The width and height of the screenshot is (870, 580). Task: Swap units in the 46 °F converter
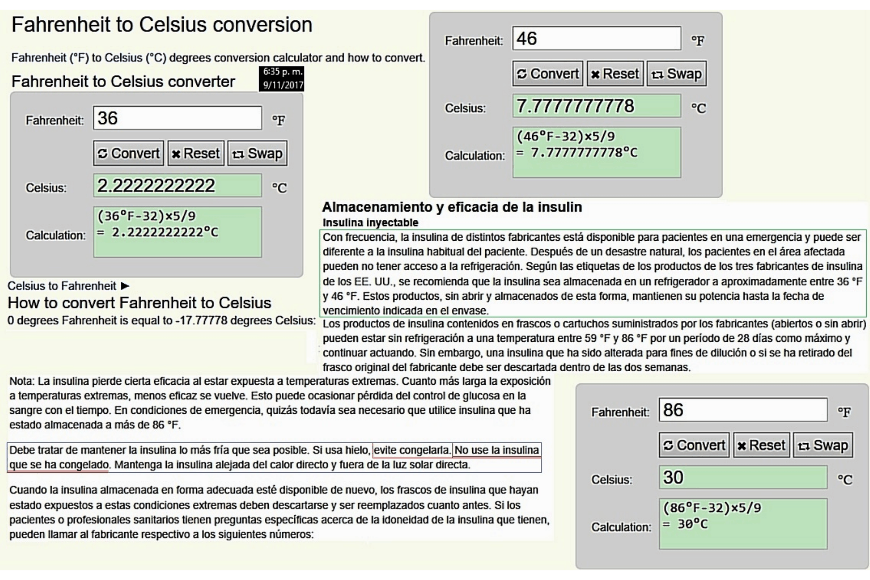tap(677, 73)
